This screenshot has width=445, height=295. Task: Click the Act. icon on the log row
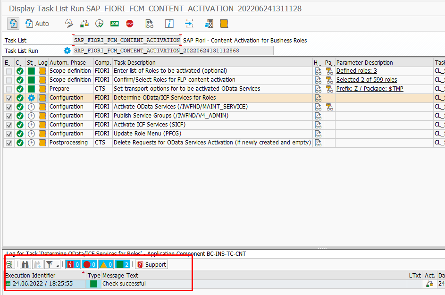click(x=430, y=284)
